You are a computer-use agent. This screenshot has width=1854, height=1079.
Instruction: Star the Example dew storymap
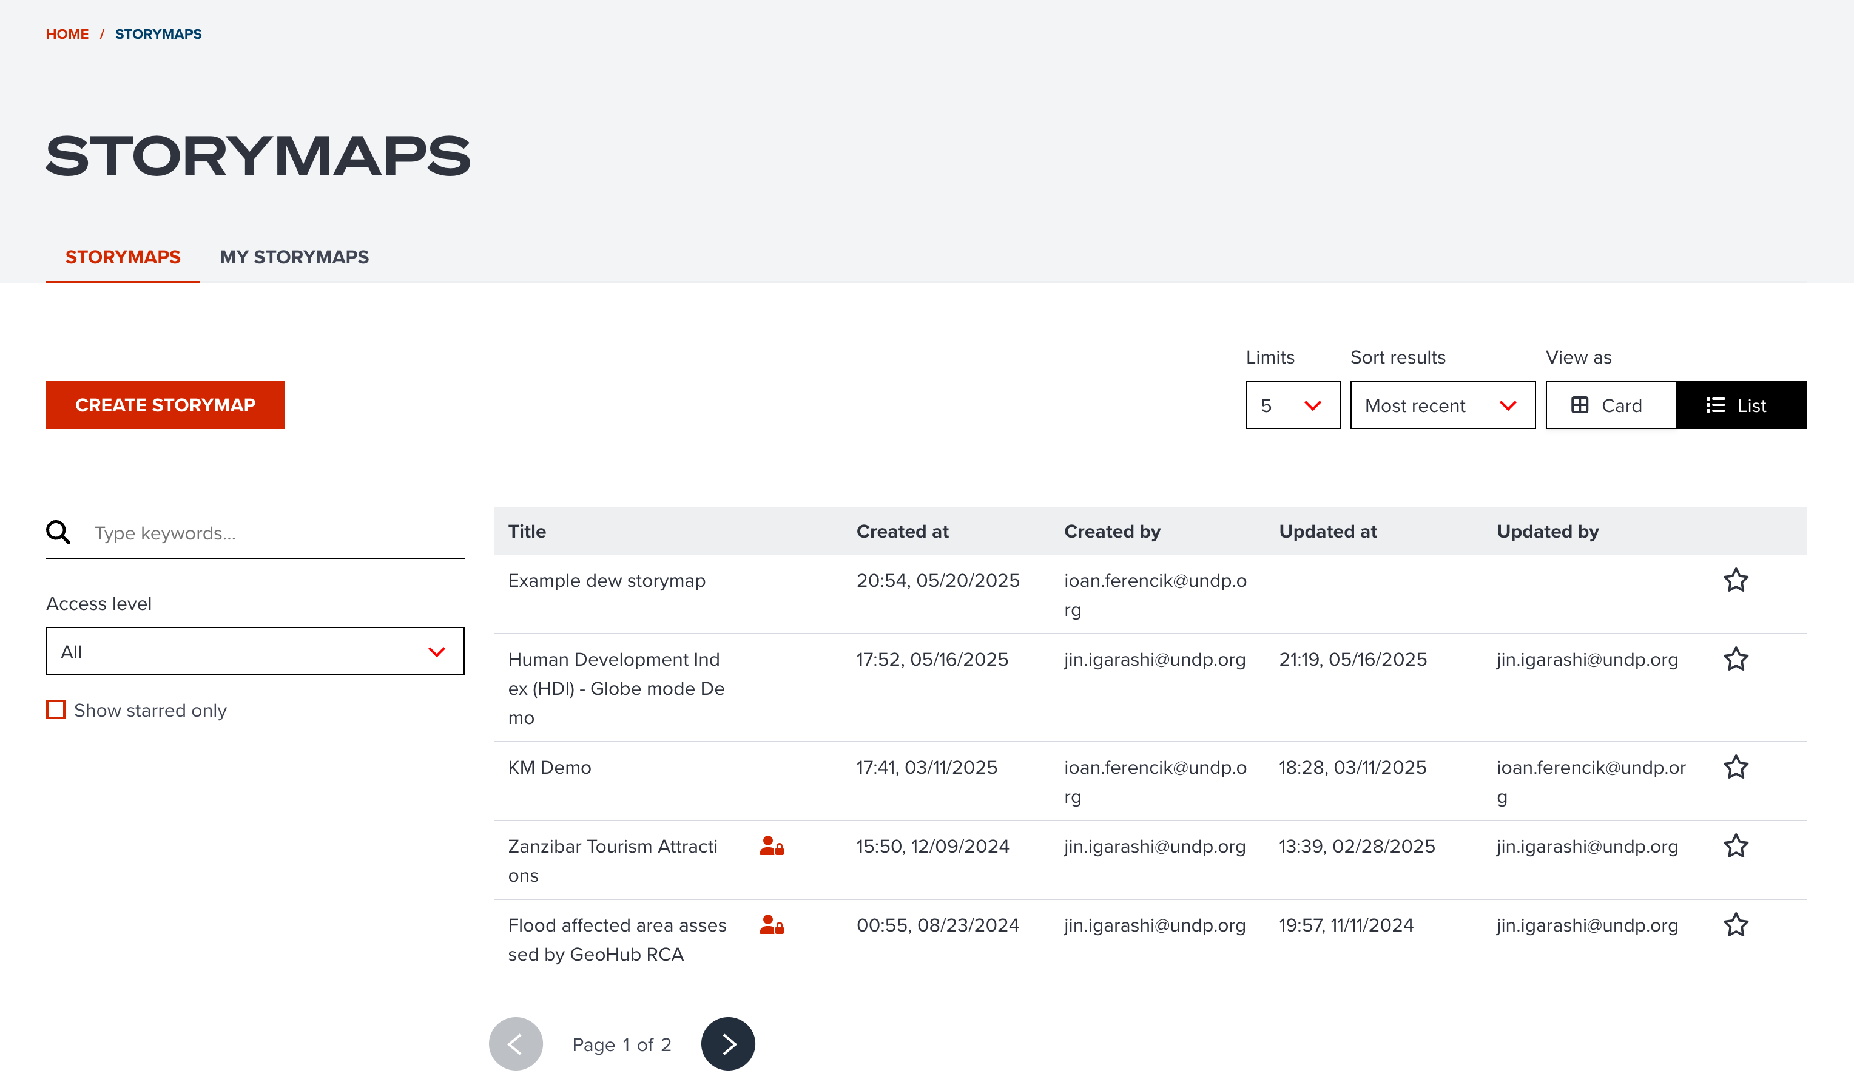pos(1736,580)
